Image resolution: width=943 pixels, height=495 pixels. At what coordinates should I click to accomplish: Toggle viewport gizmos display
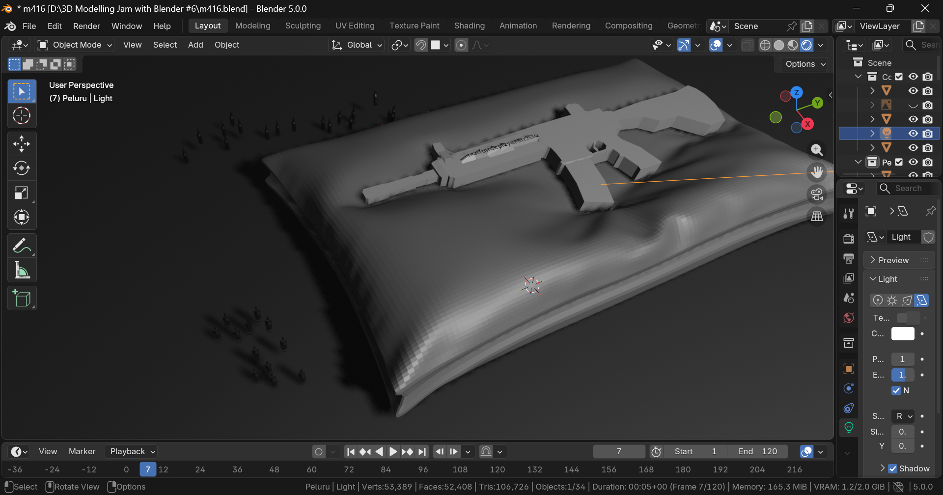point(684,45)
